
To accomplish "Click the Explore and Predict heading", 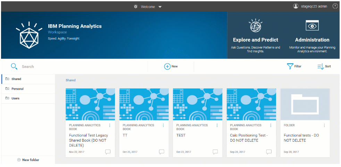I will 256,40.
